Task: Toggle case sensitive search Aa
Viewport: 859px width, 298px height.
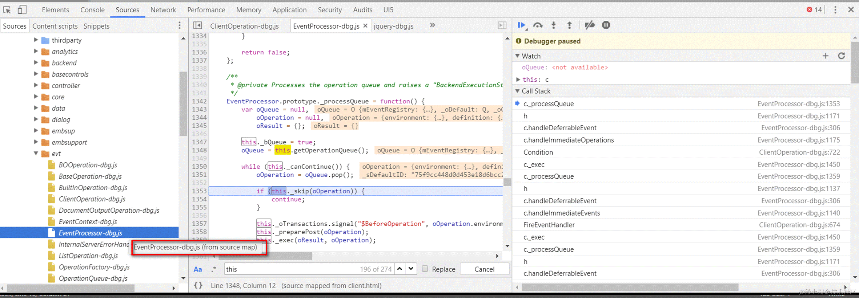Action: 198,269
